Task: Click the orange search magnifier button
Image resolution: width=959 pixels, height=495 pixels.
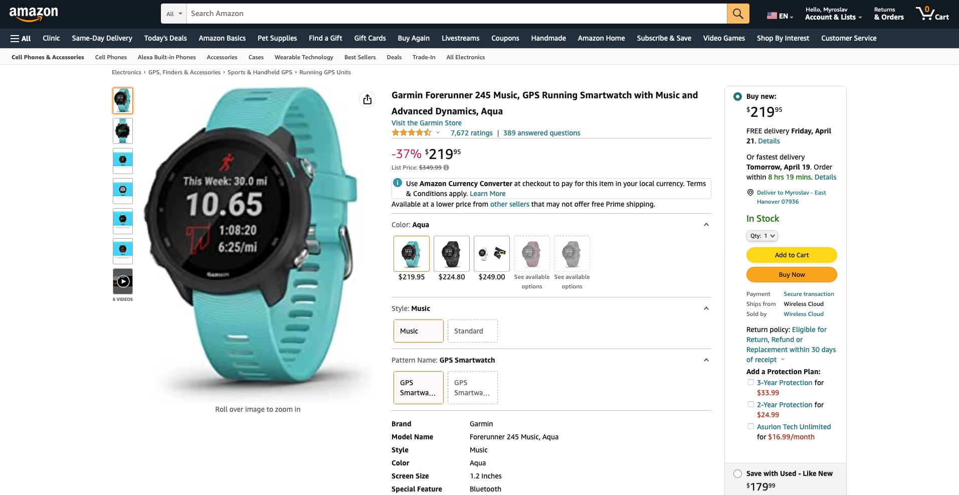Action: tap(738, 14)
